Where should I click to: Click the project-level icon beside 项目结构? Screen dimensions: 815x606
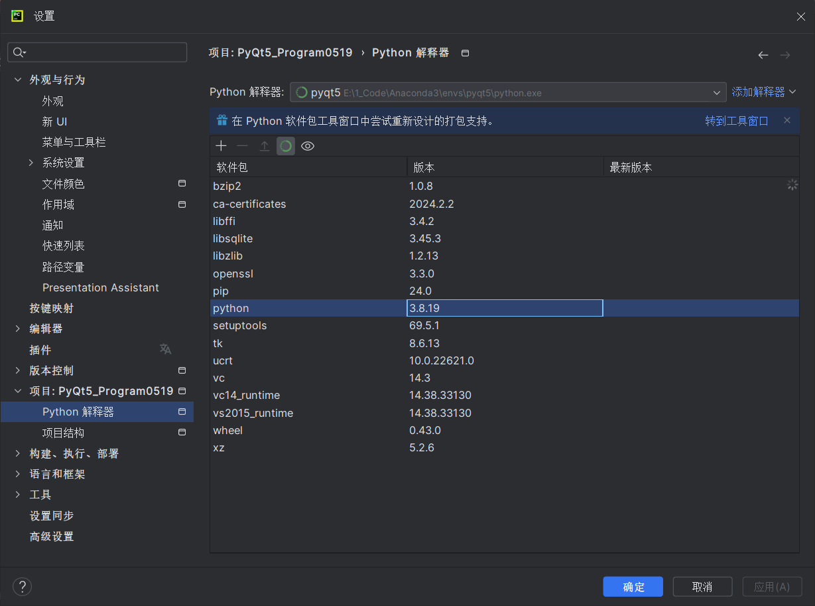point(182,432)
